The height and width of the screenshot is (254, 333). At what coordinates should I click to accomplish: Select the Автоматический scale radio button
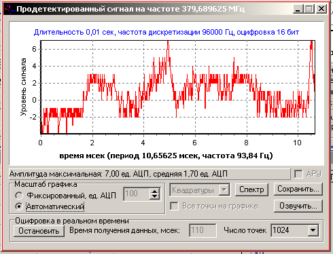(19, 206)
